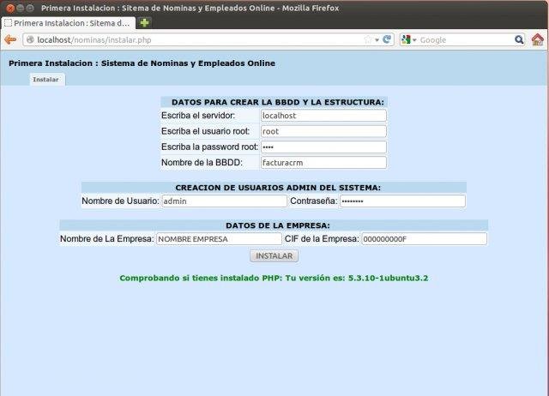
Task: Click the 'Nombre de la BBDD:' label
Action: tap(202, 163)
